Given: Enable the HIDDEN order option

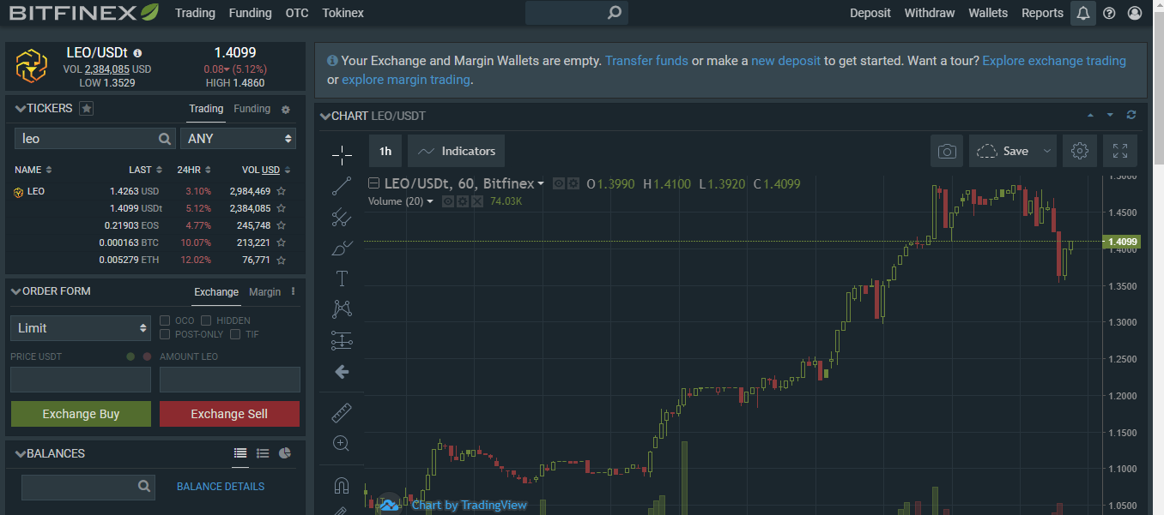Looking at the screenshot, I should point(206,320).
